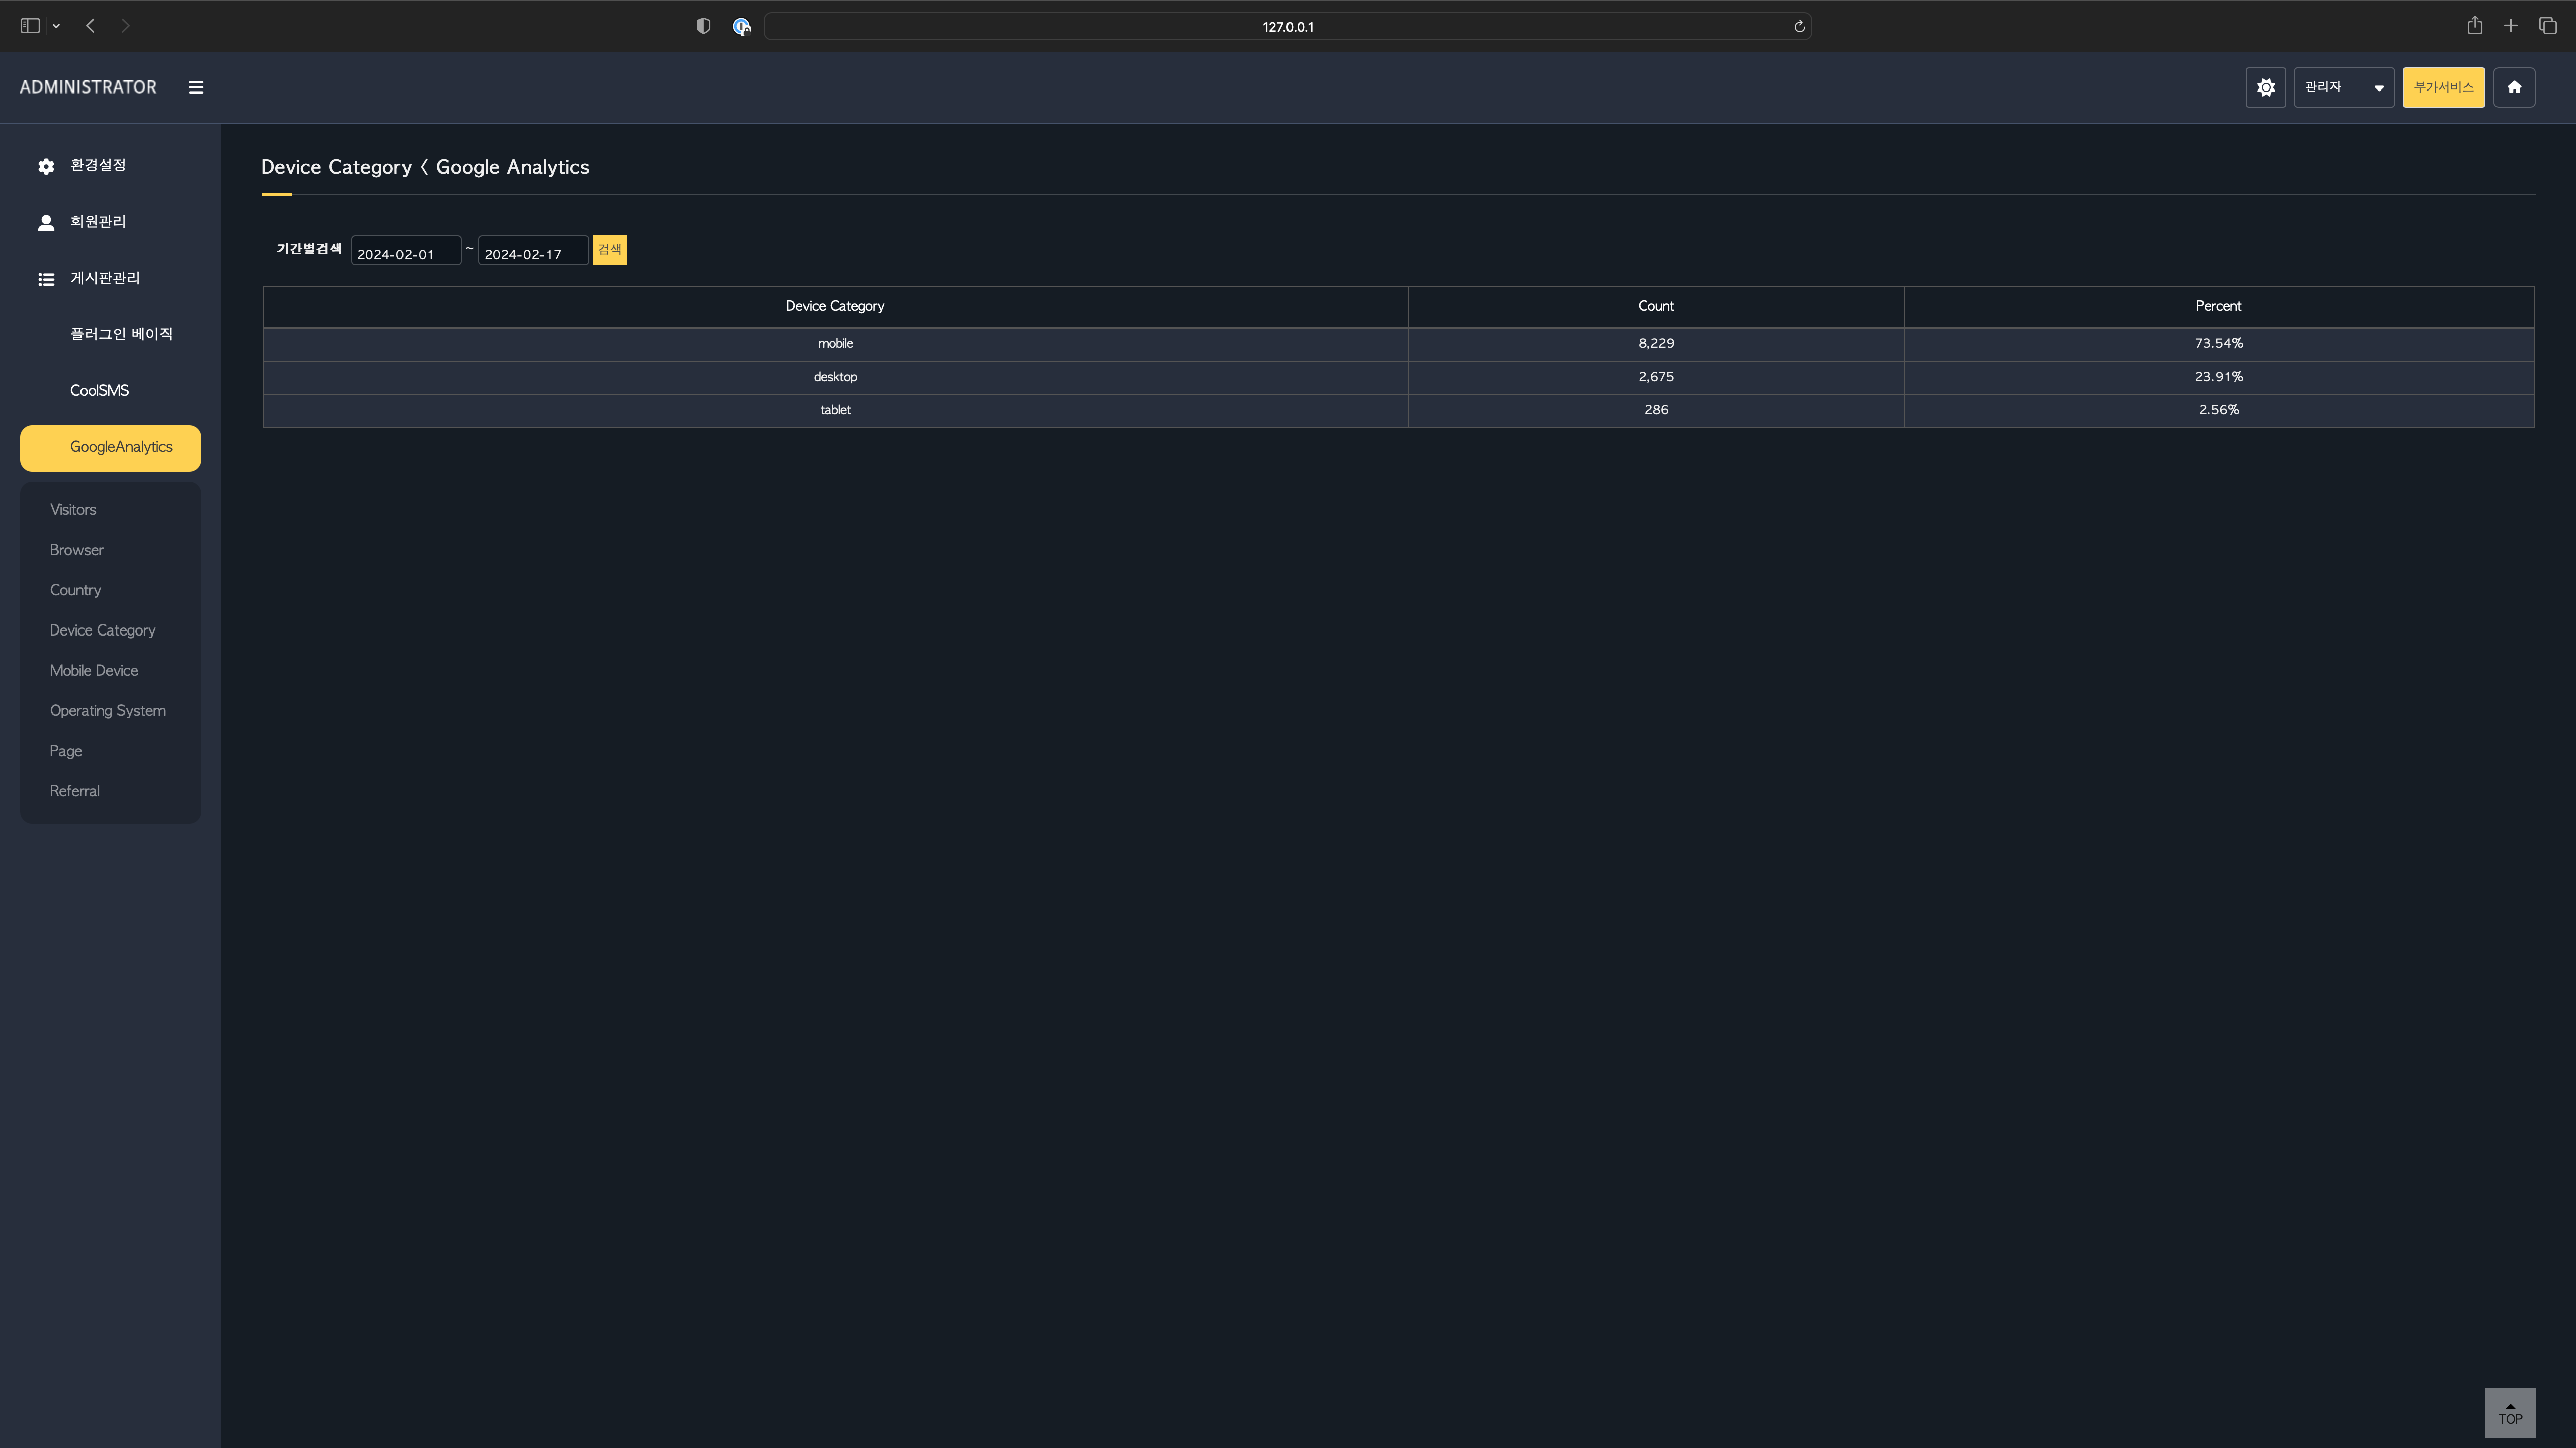Click the browser back arrow
Viewport: 2576px width, 1448px height.
pyautogui.click(x=91, y=26)
